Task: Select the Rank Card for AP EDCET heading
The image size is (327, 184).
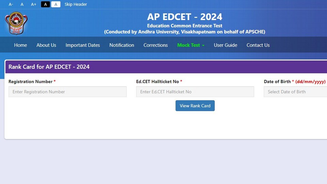Action: click(49, 67)
